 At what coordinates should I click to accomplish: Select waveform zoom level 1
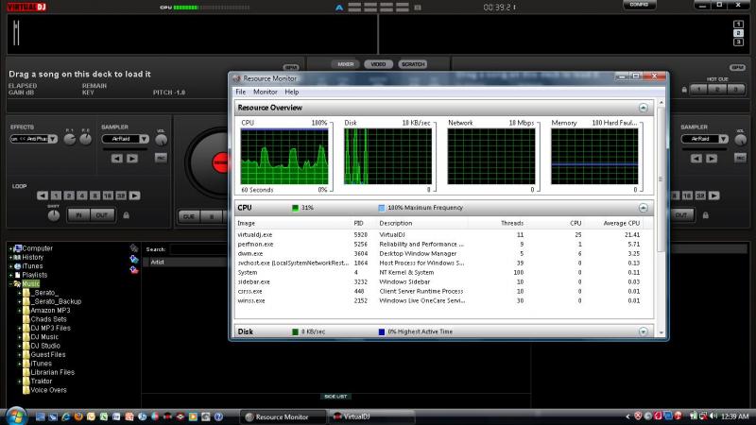click(x=738, y=25)
